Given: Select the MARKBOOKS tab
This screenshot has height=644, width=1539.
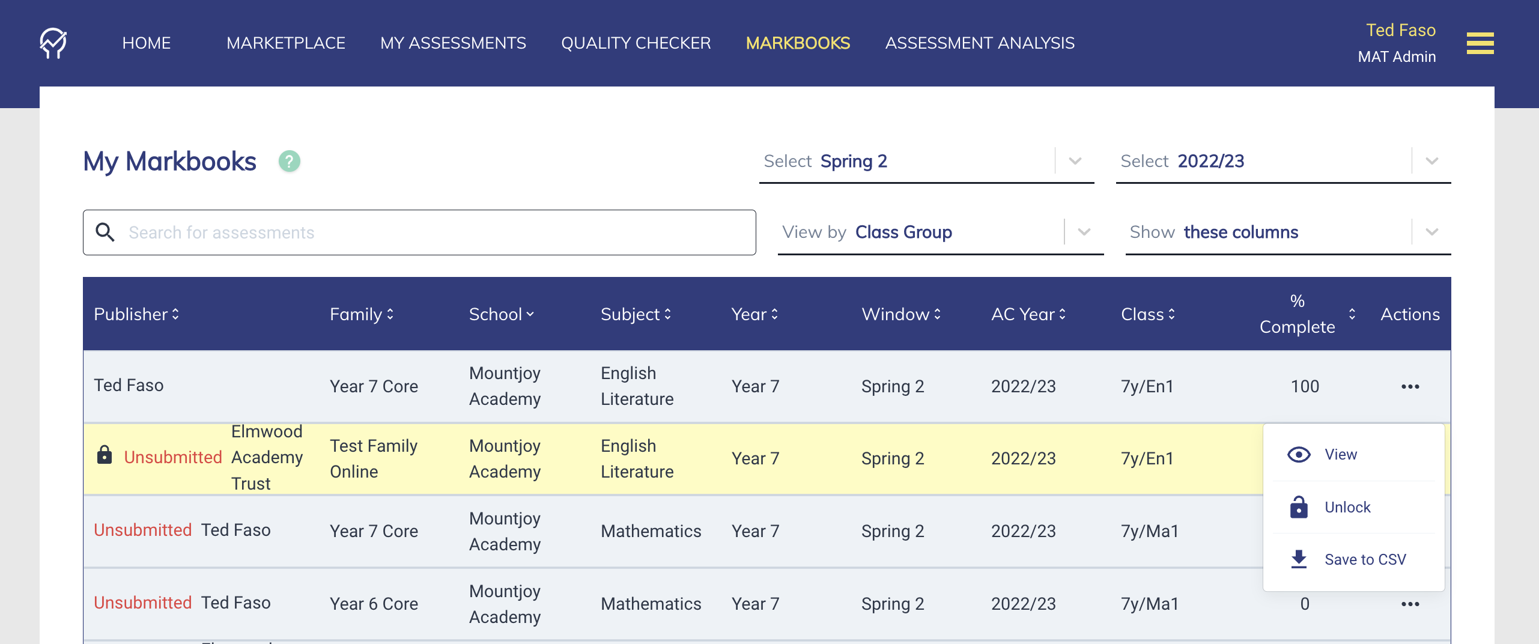Looking at the screenshot, I should click(798, 43).
